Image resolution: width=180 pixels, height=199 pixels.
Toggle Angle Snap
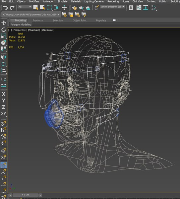pyautogui.click(x=4, y=130)
